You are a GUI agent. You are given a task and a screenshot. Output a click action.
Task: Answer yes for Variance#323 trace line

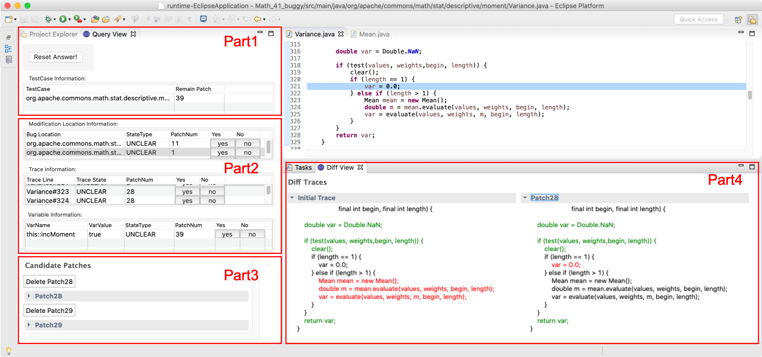click(187, 192)
